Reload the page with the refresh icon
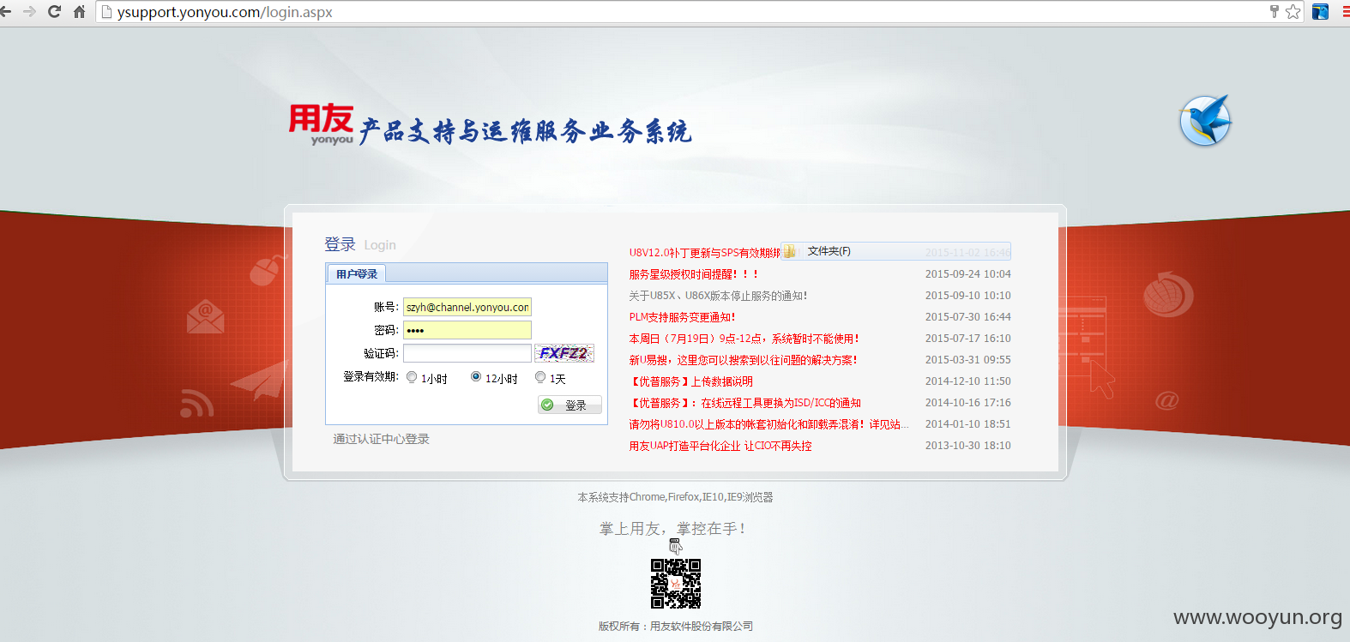Screen dimensions: 1350x642 pyautogui.click(x=54, y=12)
